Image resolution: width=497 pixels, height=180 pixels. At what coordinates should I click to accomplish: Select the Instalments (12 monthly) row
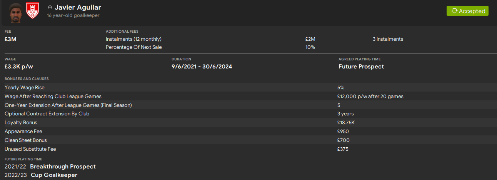click(x=133, y=39)
